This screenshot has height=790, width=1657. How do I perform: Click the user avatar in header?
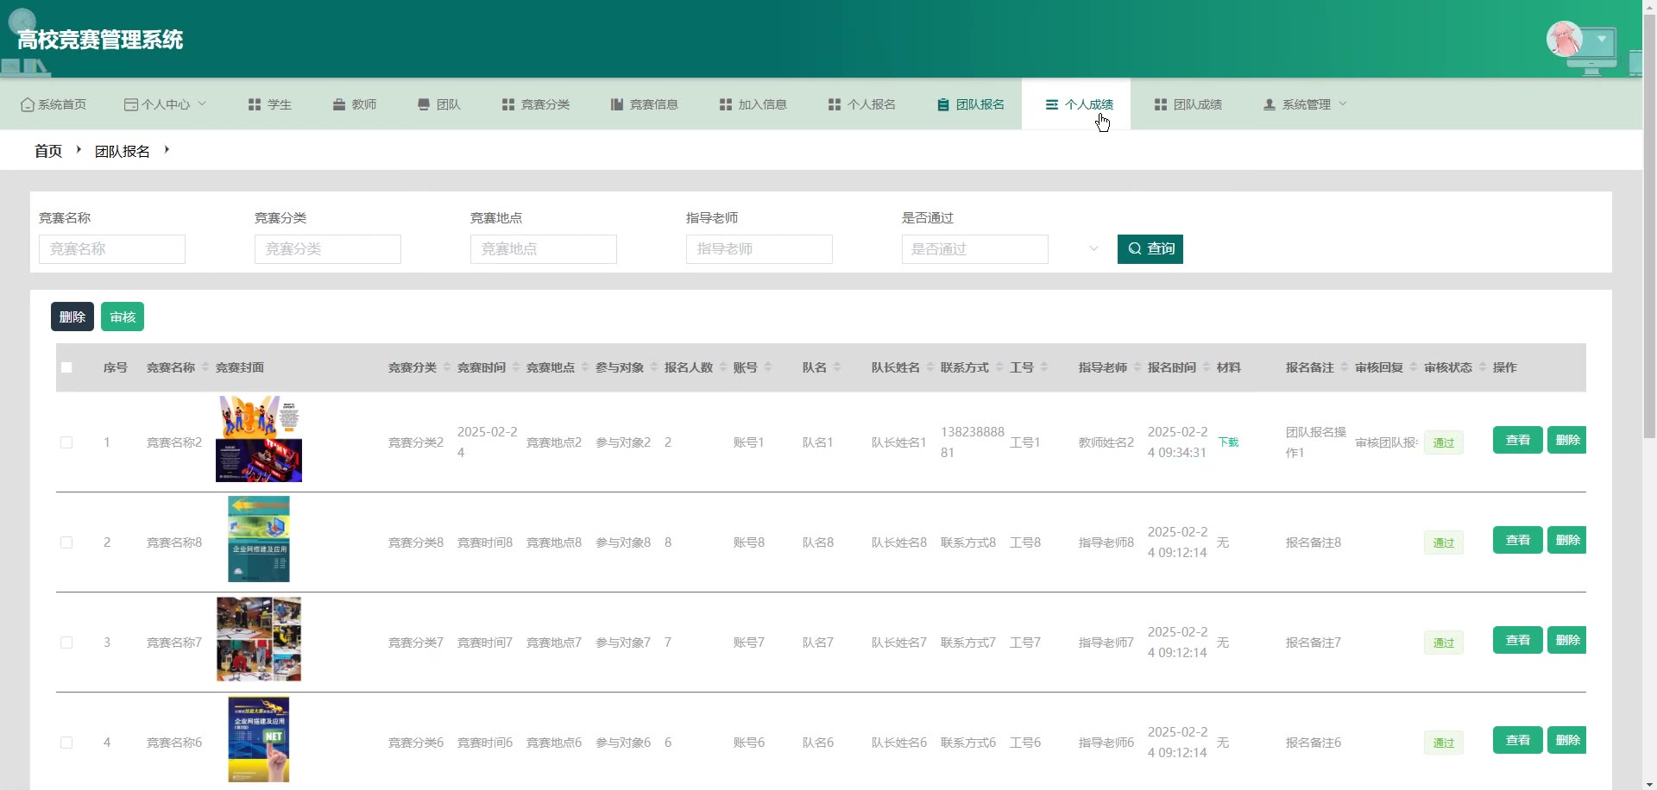(1564, 39)
